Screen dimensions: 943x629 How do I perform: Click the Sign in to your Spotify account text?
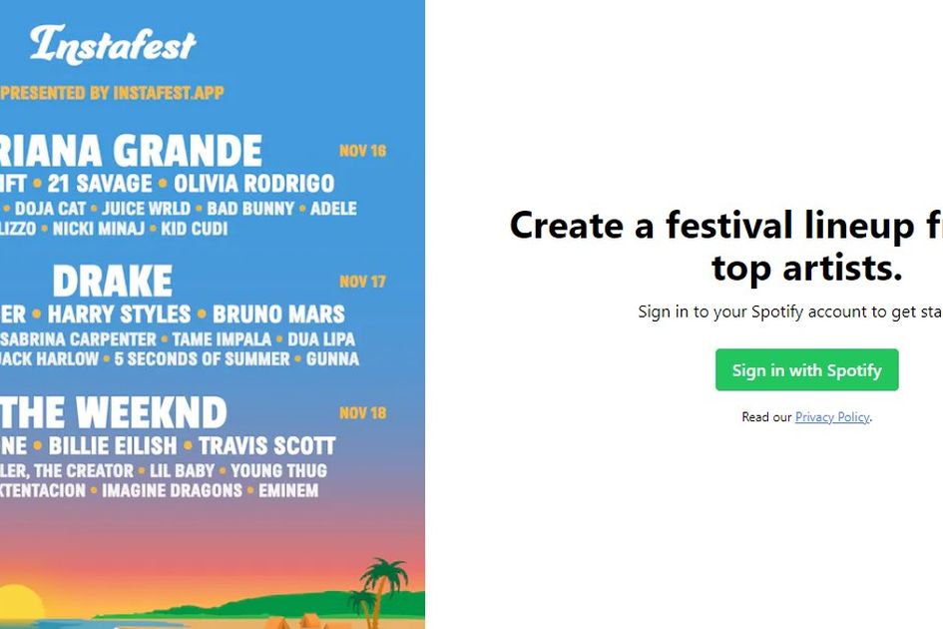click(x=790, y=312)
